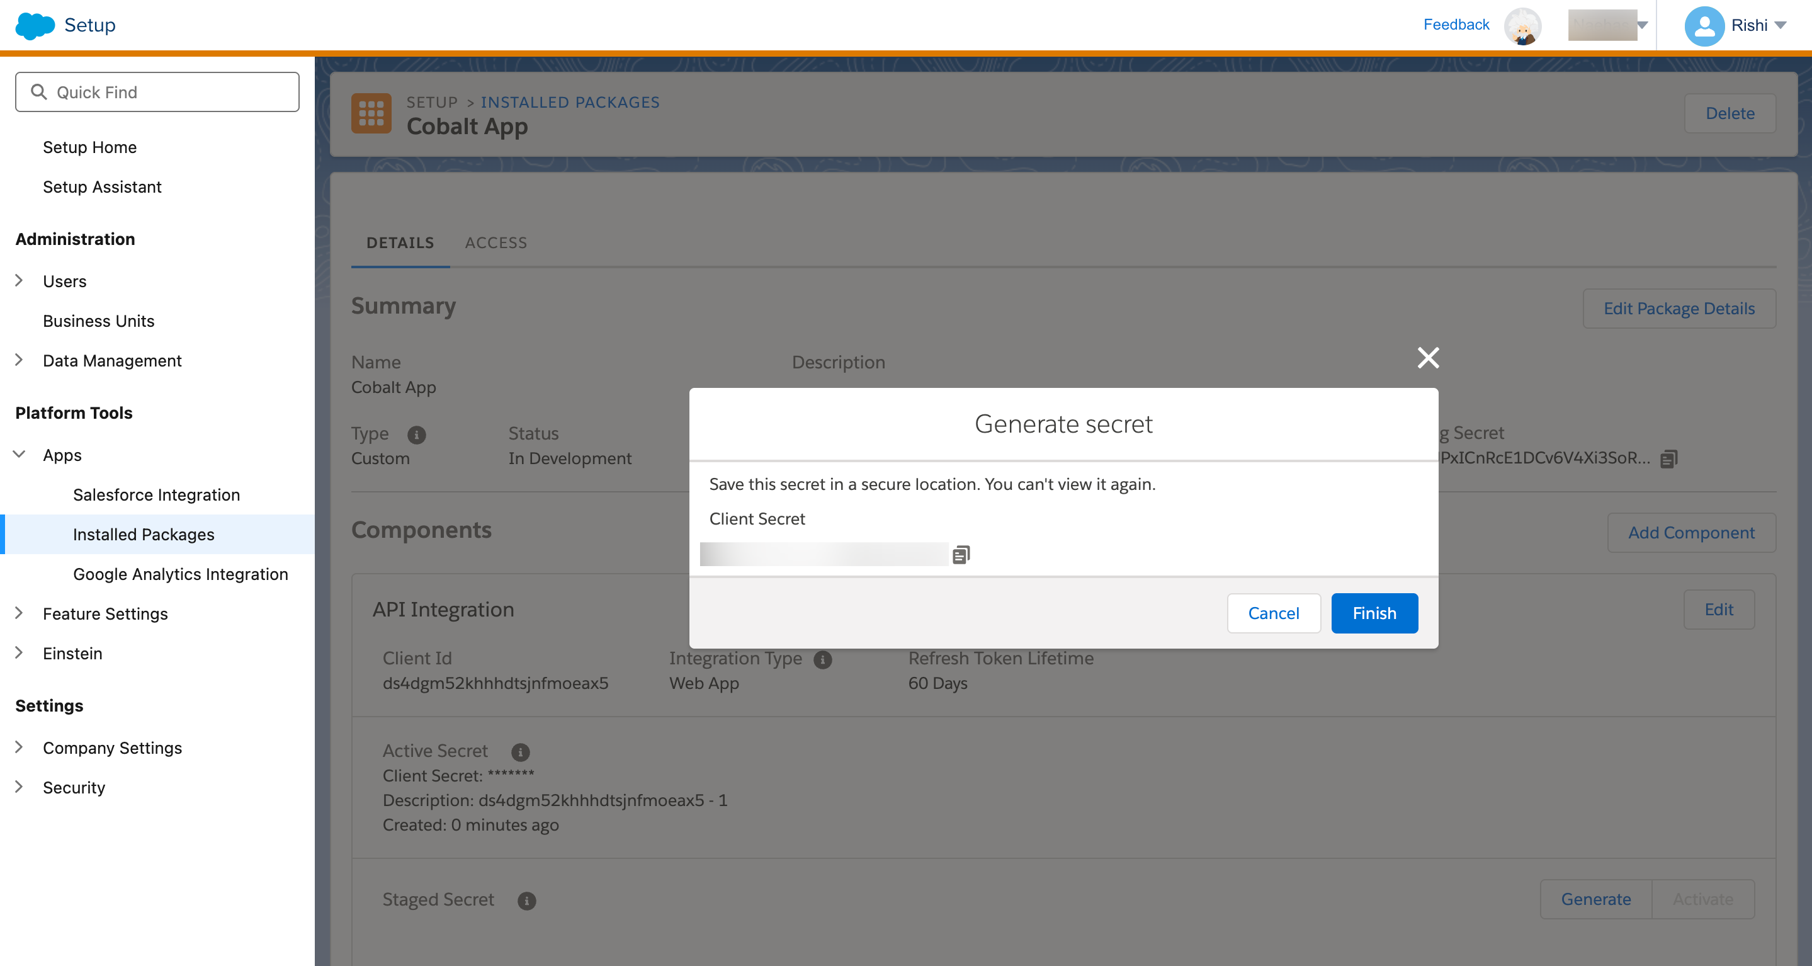The image size is (1812, 966).
Task: Expand the Users section
Action: pyautogui.click(x=19, y=281)
